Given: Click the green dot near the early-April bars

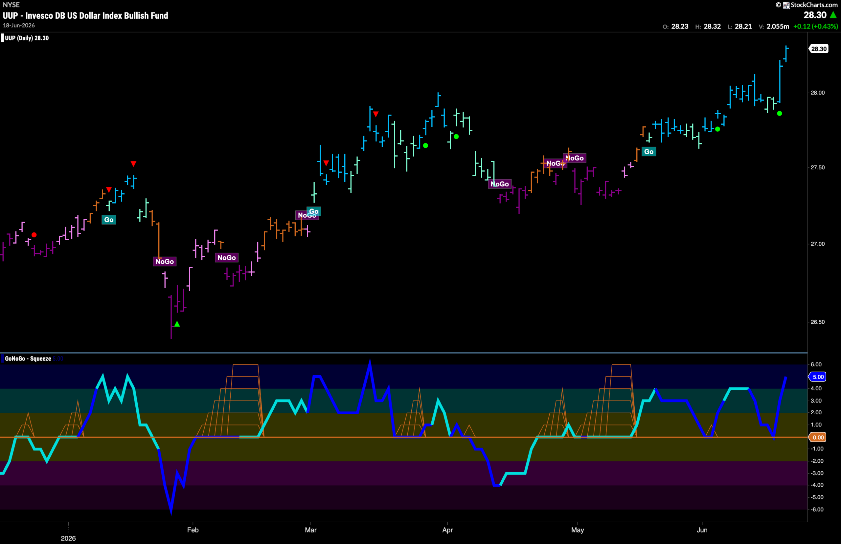Looking at the screenshot, I should 456,136.
